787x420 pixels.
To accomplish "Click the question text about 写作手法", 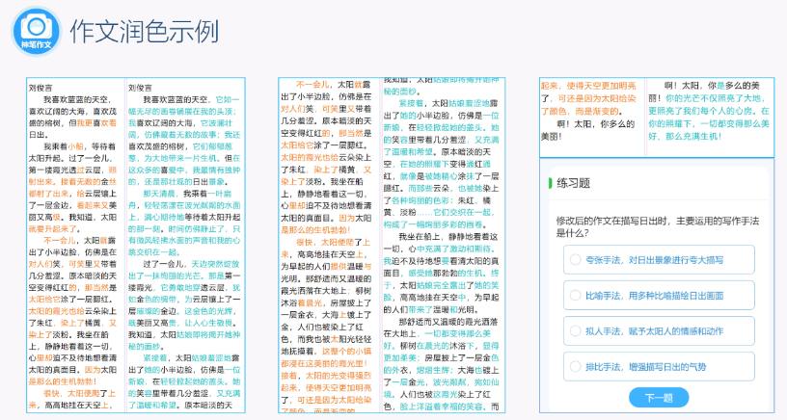I will pos(658,227).
